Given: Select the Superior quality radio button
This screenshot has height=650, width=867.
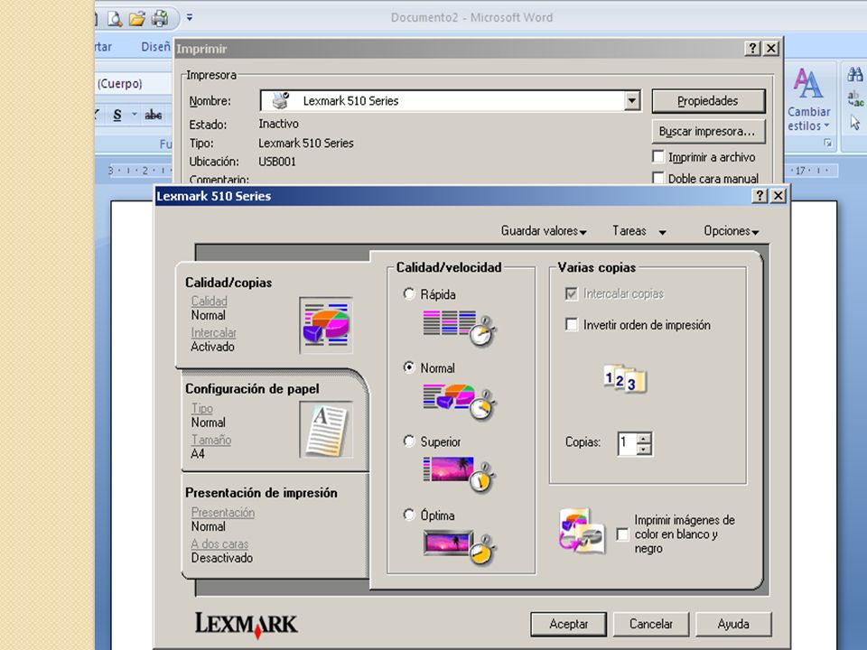Looking at the screenshot, I should coord(409,441).
